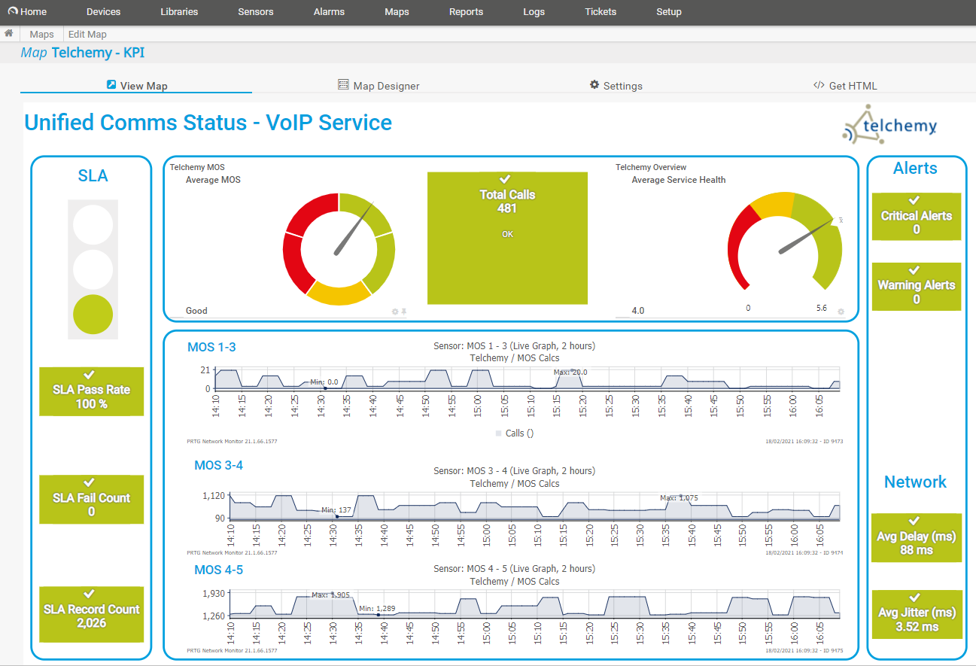Click the MOS 3-4 live graph

(x=534, y=508)
